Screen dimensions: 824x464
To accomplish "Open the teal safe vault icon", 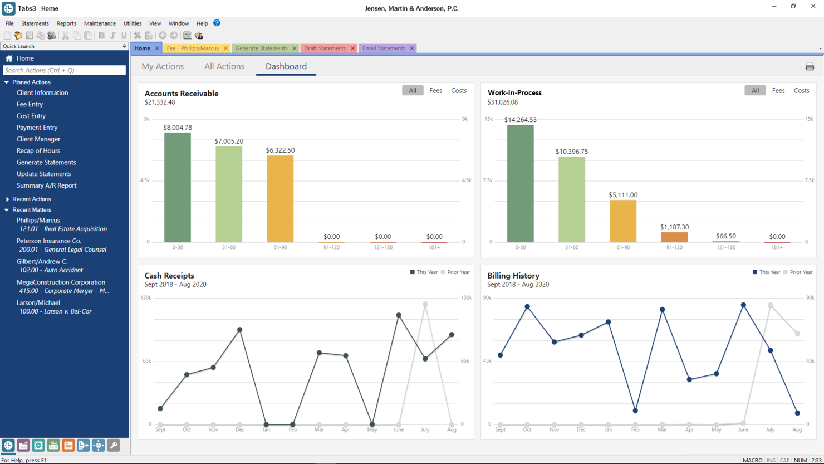I will 38,445.
